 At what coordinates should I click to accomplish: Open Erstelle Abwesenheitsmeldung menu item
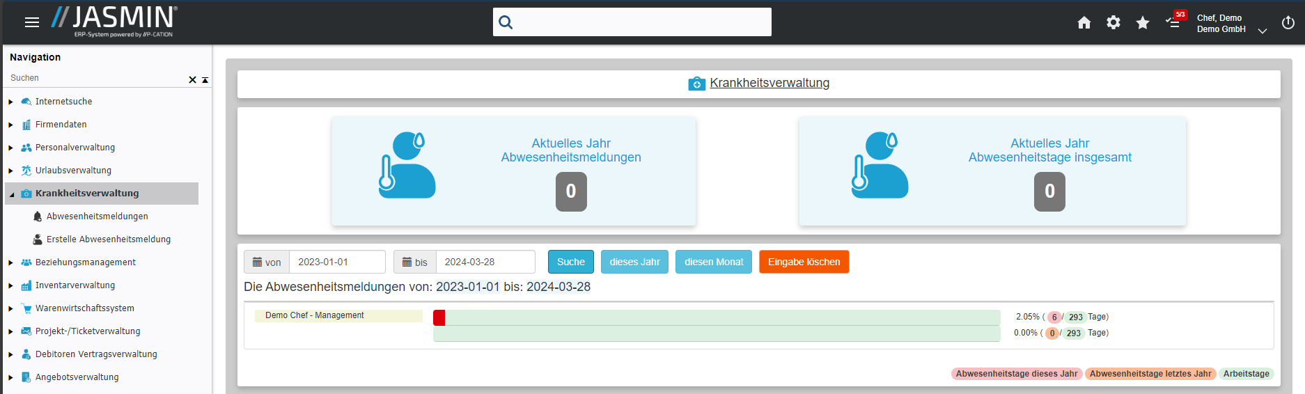click(x=108, y=239)
